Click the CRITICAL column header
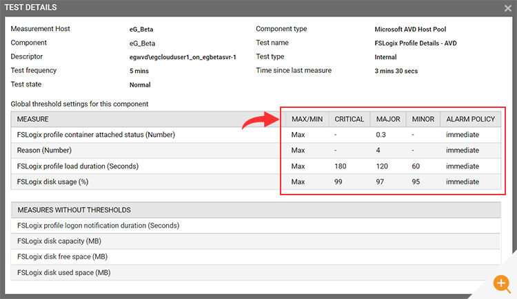Image resolution: width=517 pixels, height=299 pixels. point(349,119)
